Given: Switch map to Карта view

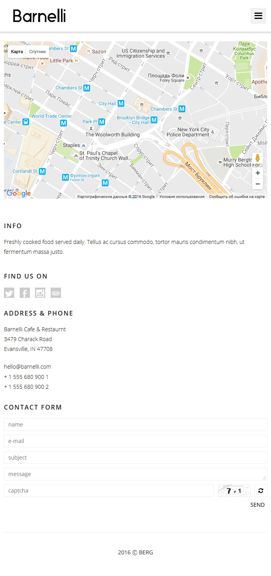Looking at the screenshot, I should coord(17,52).
